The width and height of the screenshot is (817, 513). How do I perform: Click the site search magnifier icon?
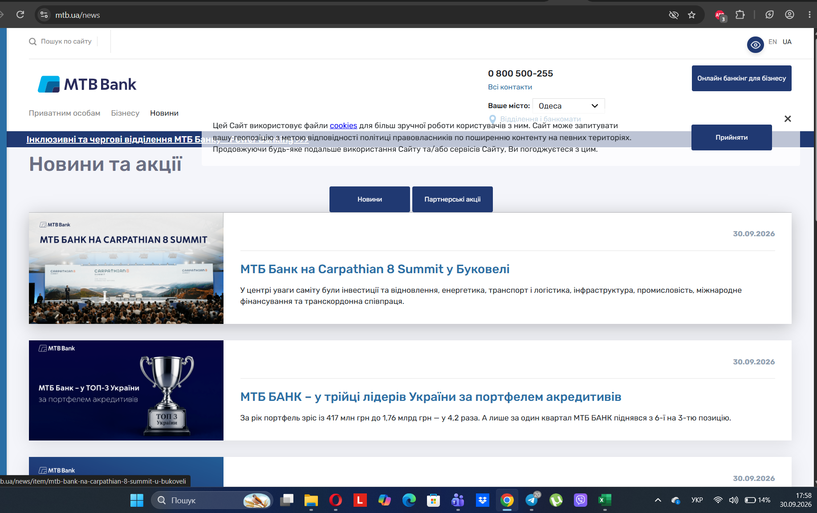click(33, 41)
